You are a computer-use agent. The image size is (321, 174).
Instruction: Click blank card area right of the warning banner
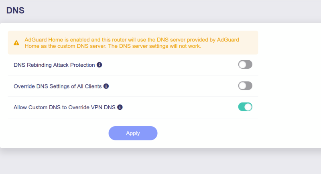point(289,43)
